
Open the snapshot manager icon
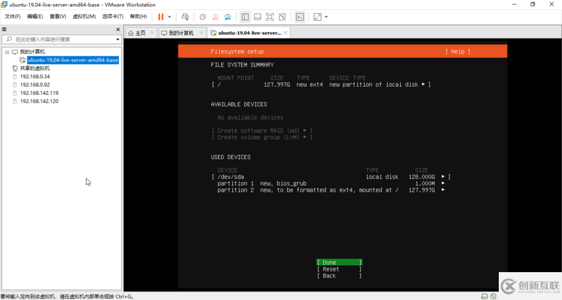click(x=228, y=17)
